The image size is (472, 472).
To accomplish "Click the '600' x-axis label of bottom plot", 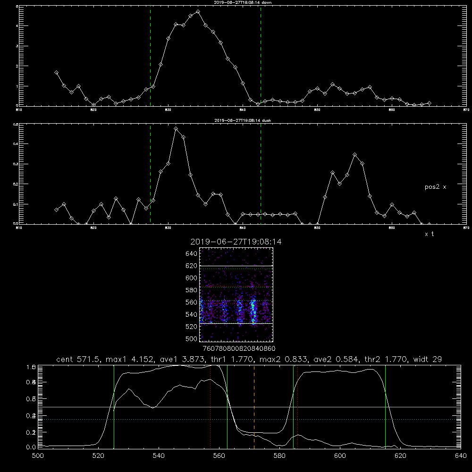I will 340,456.
